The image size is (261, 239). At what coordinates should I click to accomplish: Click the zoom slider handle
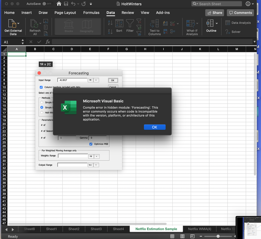[x=218, y=236]
